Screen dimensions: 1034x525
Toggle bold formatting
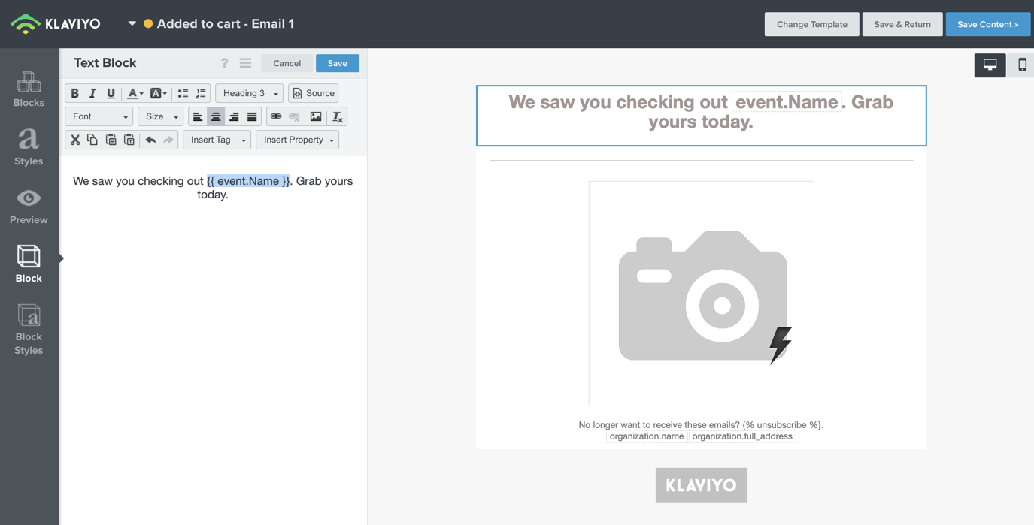(x=74, y=93)
